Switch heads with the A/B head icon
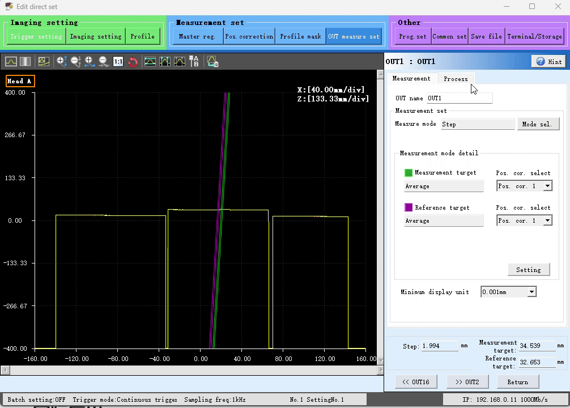Viewport: 570px width, 408px height. tap(194, 61)
